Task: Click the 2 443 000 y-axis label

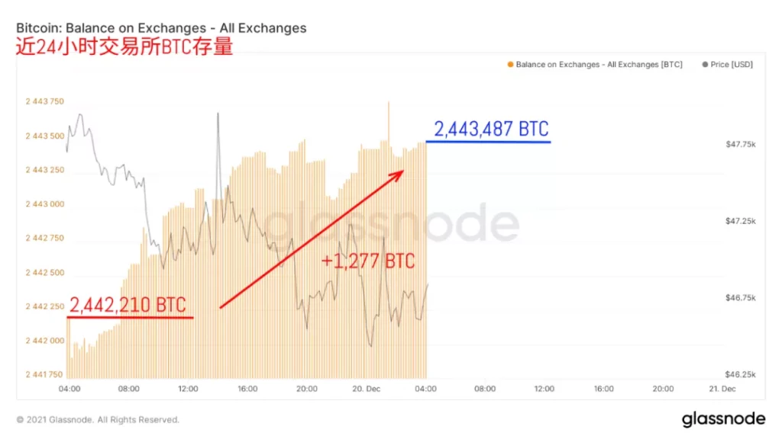Action: pos(44,204)
